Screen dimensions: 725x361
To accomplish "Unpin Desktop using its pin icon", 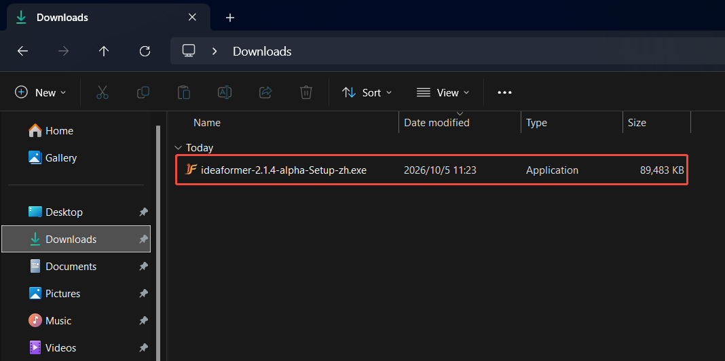I will pyautogui.click(x=143, y=212).
